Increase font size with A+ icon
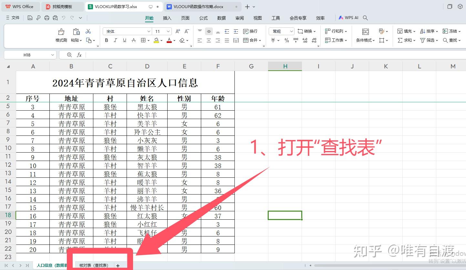The image size is (466, 270). (177, 31)
